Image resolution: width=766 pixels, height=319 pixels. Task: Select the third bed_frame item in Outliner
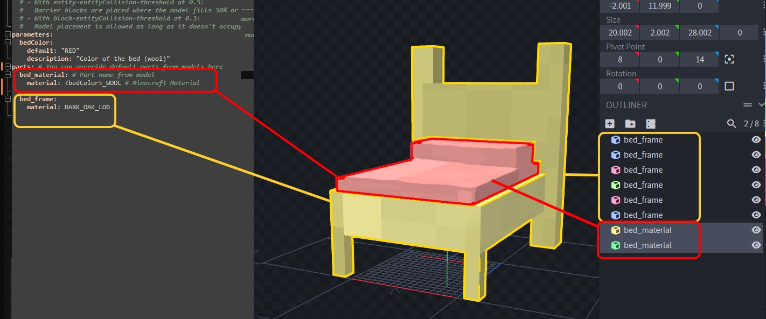[x=643, y=170]
